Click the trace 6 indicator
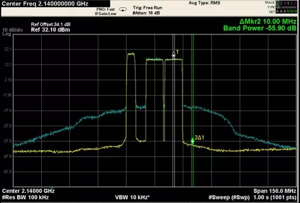Viewport: 300px width, 203px height. (296, 3)
